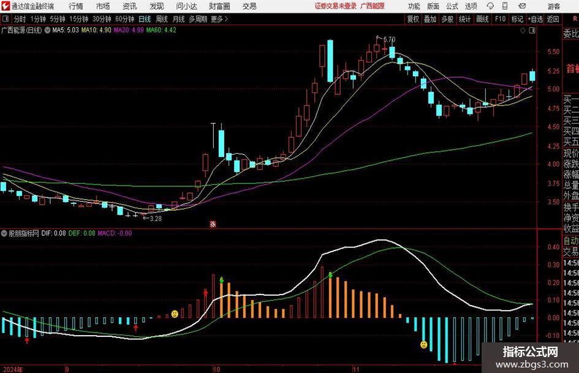Click the MACD: -0.00 value

(x=115, y=233)
